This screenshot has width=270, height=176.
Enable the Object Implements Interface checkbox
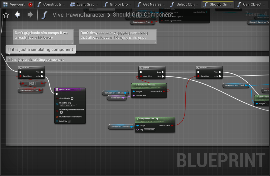click(x=61, y=113)
